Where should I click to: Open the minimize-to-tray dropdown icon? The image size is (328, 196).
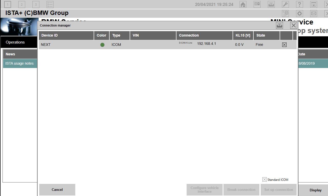tap(314, 4)
